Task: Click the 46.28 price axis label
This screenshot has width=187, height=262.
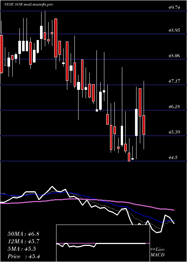Action: 174,107
